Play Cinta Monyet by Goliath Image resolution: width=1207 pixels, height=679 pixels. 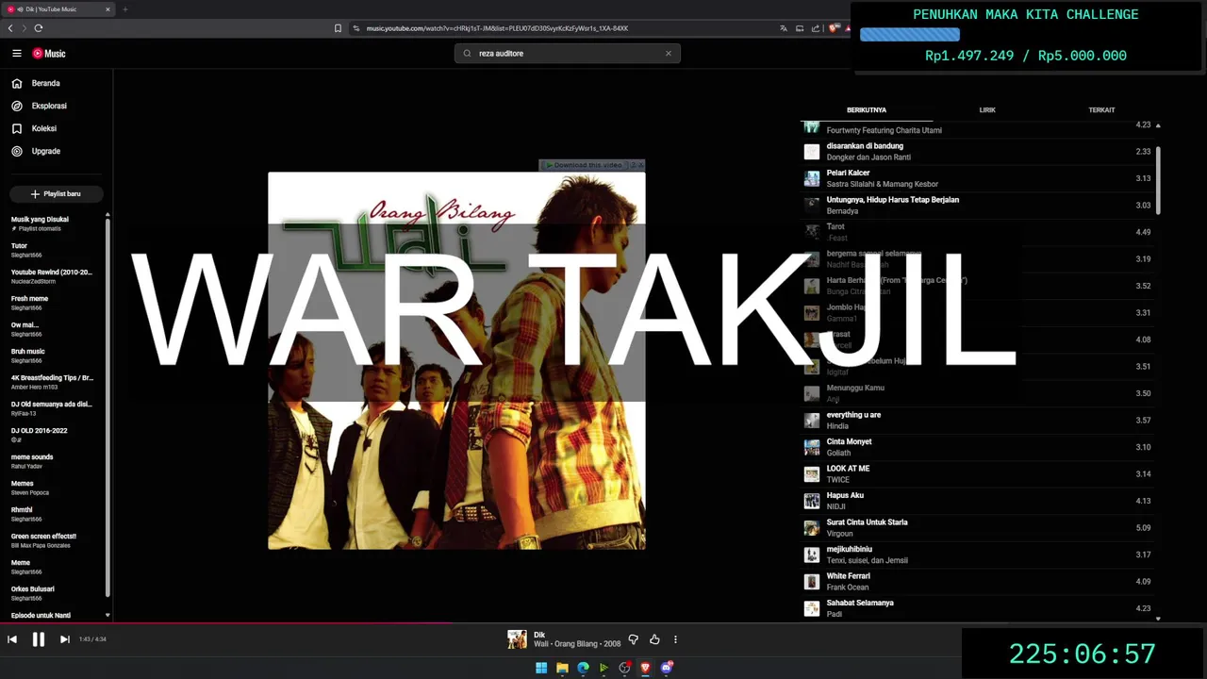(x=978, y=447)
